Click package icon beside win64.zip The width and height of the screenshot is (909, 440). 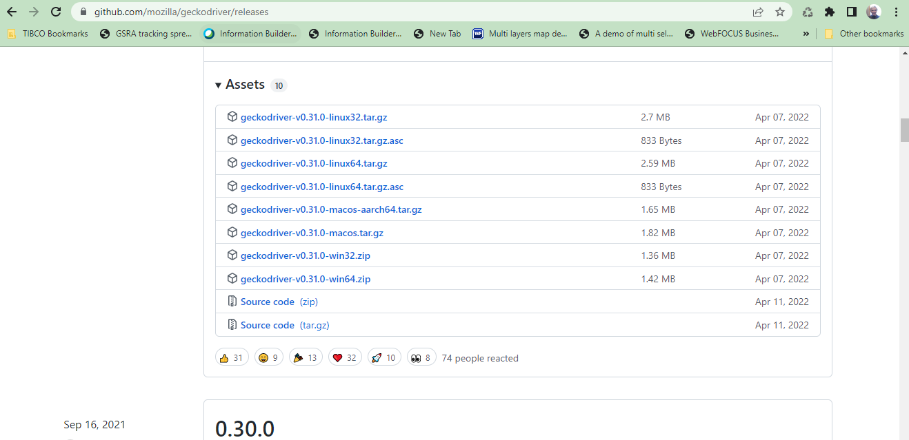(232, 279)
